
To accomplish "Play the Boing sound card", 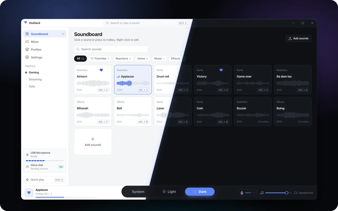I will pyautogui.click(x=293, y=111).
